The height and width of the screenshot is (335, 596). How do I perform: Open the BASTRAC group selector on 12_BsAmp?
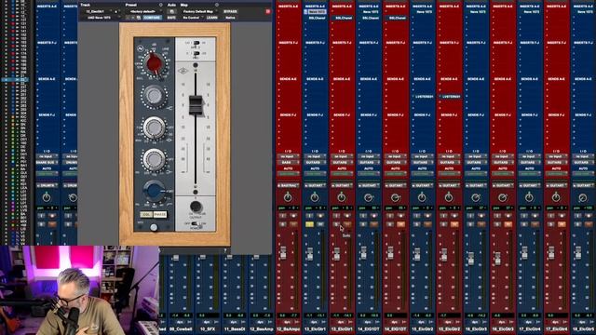click(x=288, y=185)
